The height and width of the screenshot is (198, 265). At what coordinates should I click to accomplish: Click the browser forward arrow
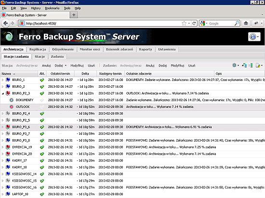coord(13,23)
